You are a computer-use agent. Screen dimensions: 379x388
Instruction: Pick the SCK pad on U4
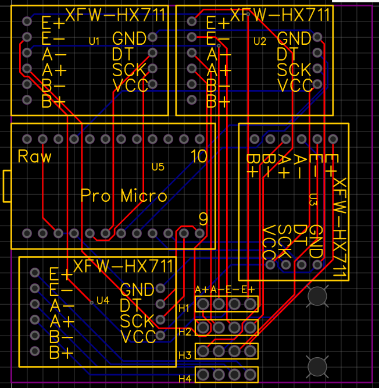point(160,320)
